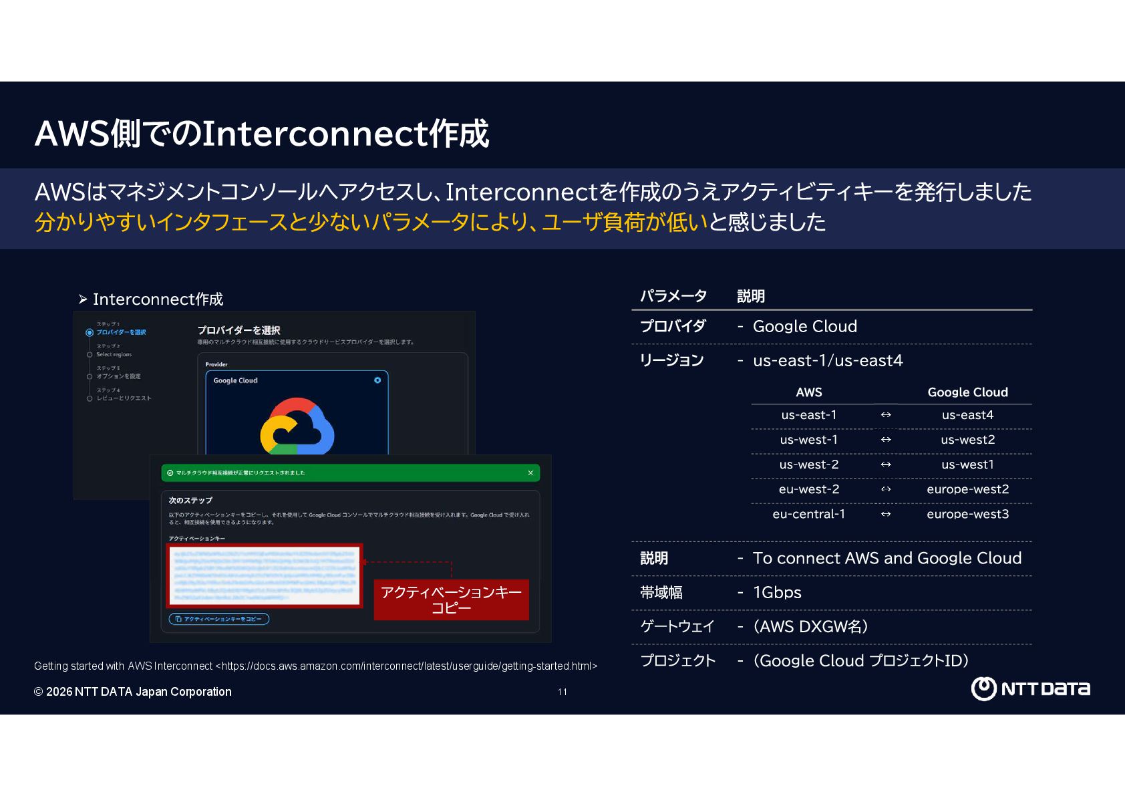
Task: Click the 次のステップ heading
Action: [190, 500]
